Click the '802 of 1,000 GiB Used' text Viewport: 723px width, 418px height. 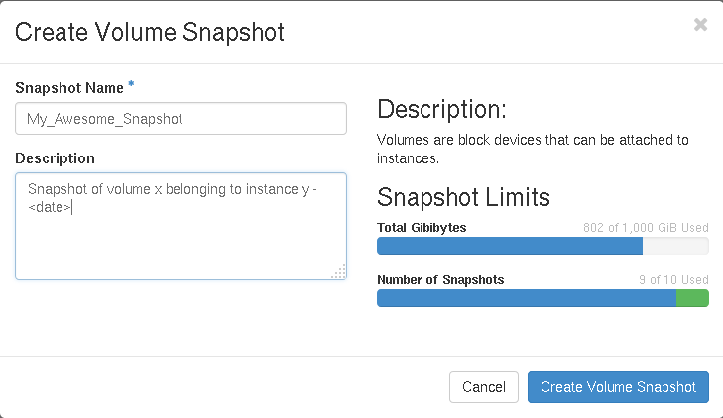[646, 228]
